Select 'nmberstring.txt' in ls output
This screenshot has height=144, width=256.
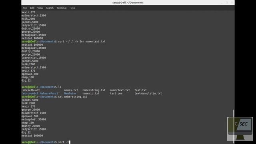coord(94,90)
